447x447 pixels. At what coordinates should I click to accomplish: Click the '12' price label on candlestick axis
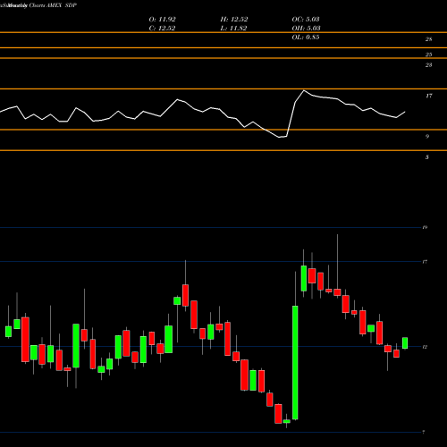pos(425,347)
